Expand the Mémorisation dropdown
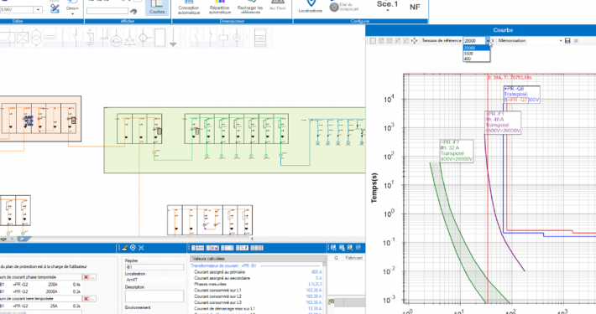Screen dimensions: 596x314 pos(561,40)
